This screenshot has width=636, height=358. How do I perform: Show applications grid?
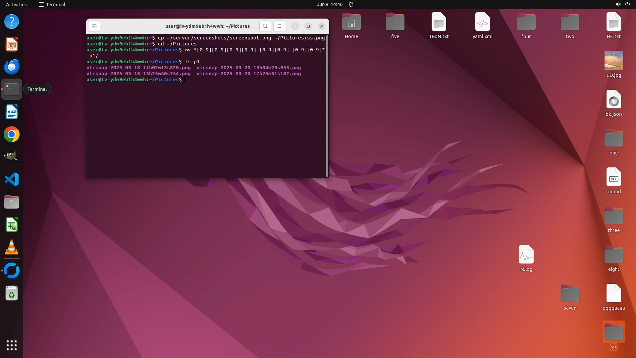pyautogui.click(x=12, y=345)
